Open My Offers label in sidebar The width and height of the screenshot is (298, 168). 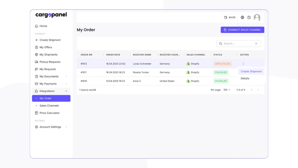[x=46, y=47]
